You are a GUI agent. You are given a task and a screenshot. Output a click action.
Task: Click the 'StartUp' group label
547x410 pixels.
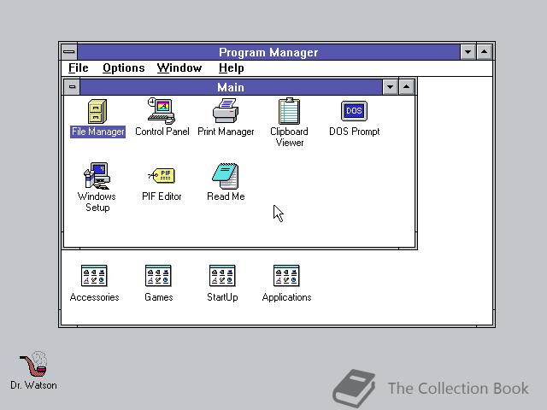222,297
